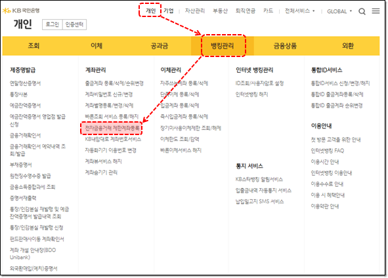
Task: Open 즉시입금계좌 등록/삭제 link
Action: pyautogui.click(x=184, y=117)
